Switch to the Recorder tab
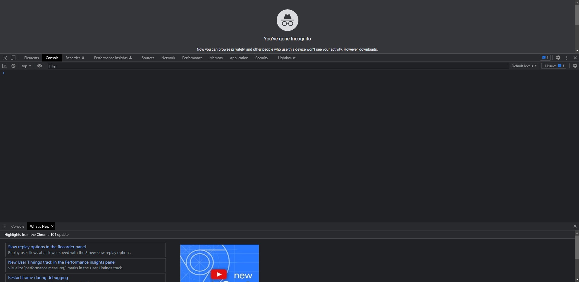Viewport: 579px width, 282px height. (x=75, y=58)
